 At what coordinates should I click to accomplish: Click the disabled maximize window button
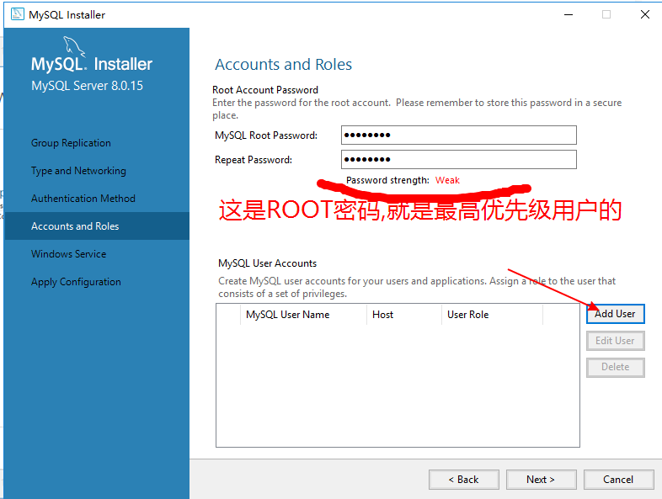(x=606, y=15)
